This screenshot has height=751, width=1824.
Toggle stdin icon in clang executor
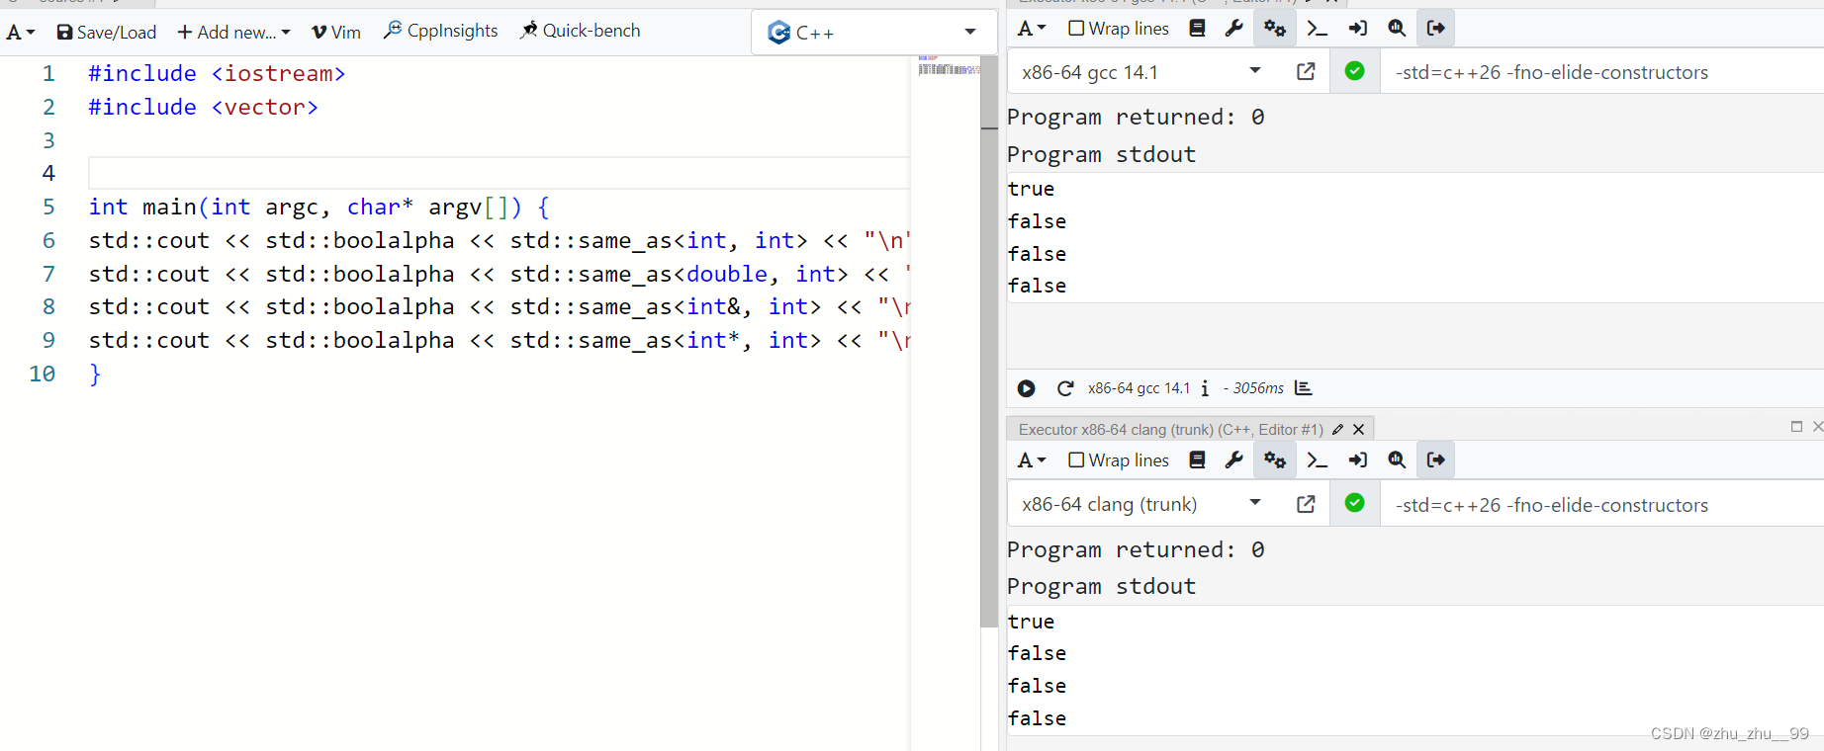tap(1357, 460)
